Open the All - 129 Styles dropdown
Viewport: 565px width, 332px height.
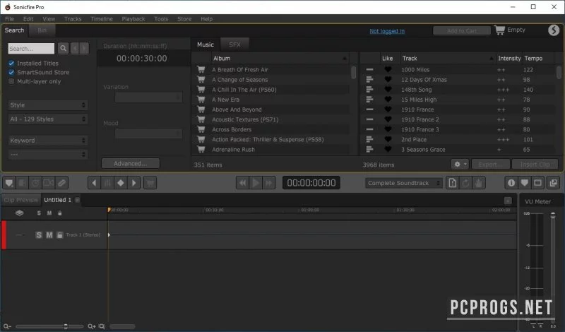[47, 119]
